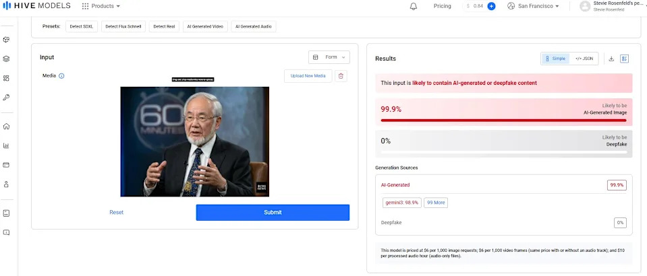
Task: Download the results with the download icon
Action: click(x=611, y=59)
